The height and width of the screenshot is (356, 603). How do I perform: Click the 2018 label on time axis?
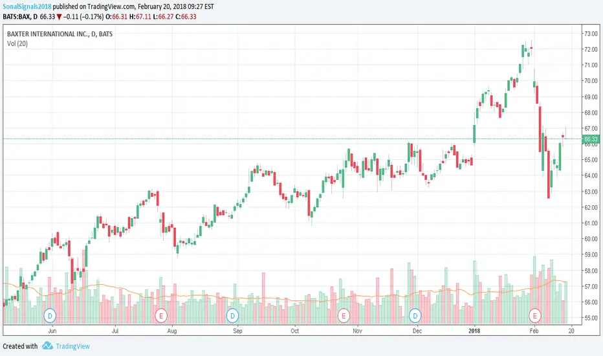click(x=474, y=331)
